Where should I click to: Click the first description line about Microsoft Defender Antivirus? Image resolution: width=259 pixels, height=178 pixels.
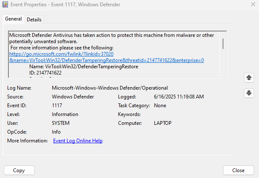click(x=112, y=35)
